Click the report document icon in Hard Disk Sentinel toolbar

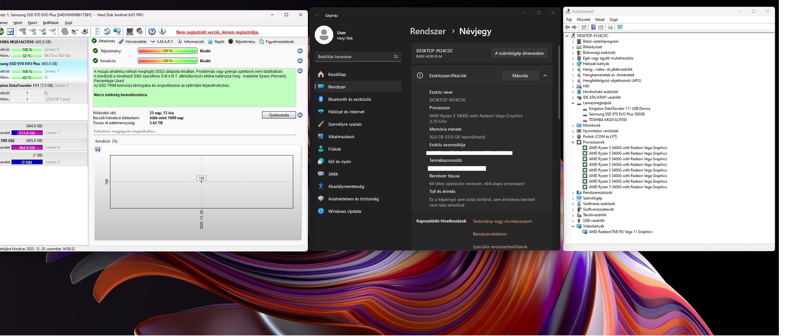click(x=97, y=31)
